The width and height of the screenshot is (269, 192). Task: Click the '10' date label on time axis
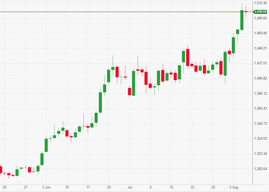(67, 187)
